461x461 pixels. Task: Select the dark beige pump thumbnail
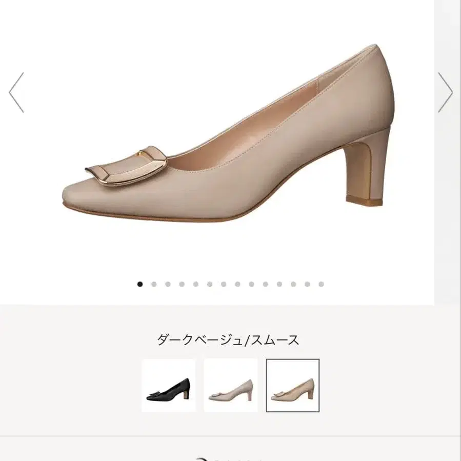click(x=293, y=386)
